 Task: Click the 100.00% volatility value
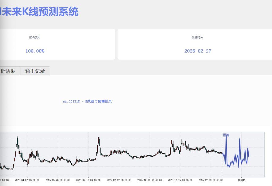[35, 51]
